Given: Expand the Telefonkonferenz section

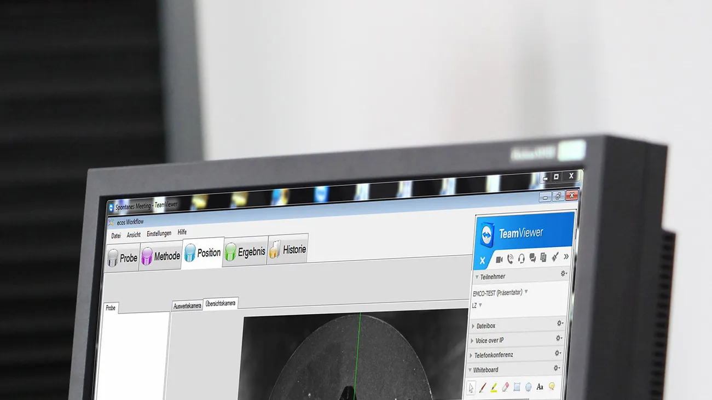Looking at the screenshot, I should [471, 355].
